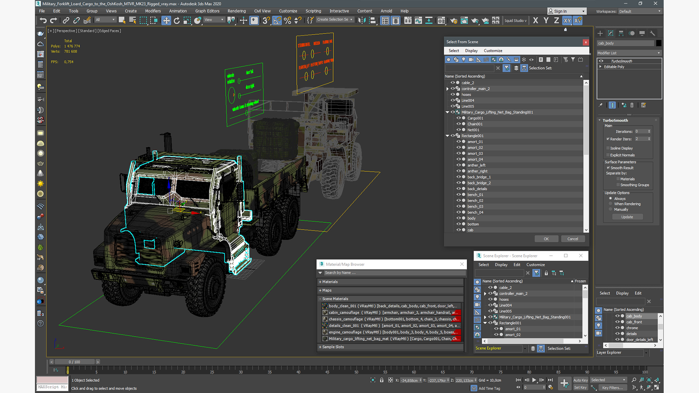The height and width of the screenshot is (393, 699).
Task: Click the Key Filters button
Action: 612,388
